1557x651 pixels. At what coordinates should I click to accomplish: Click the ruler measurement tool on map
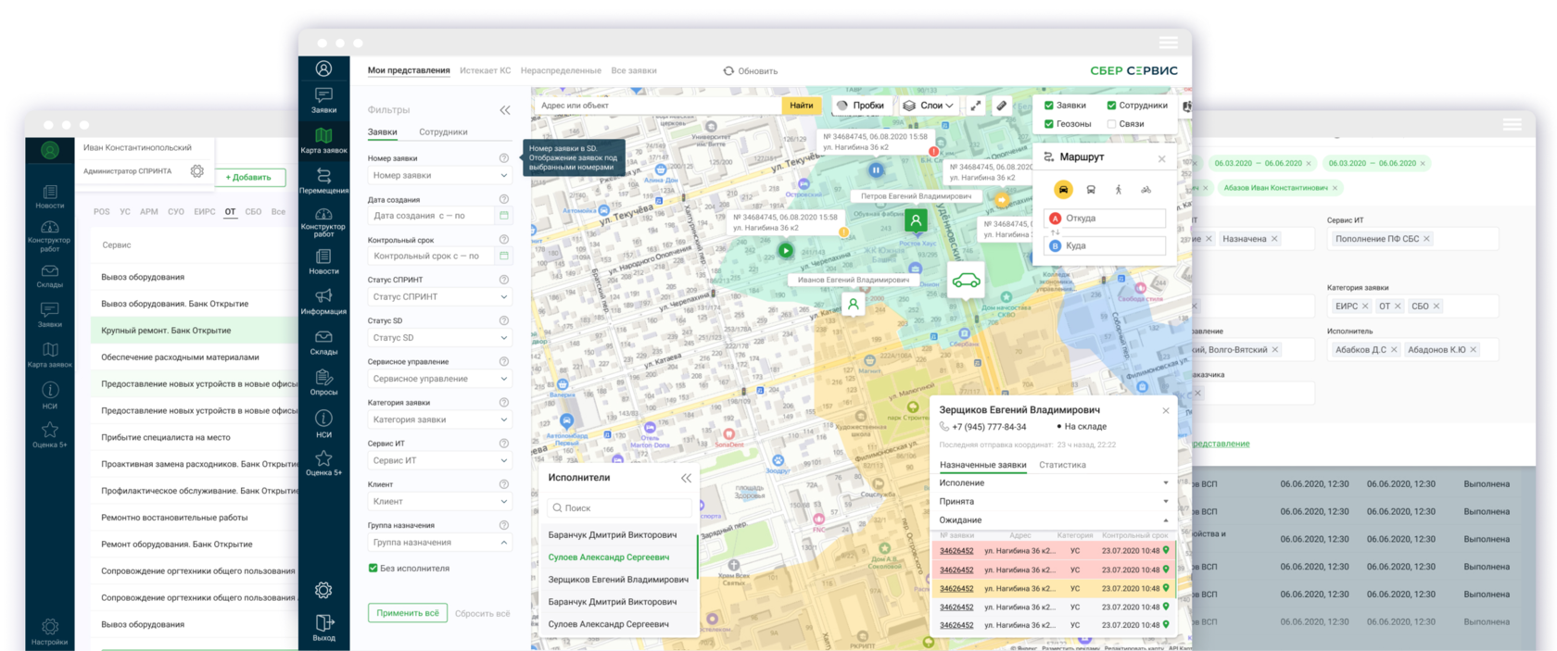(x=1001, y=106)
